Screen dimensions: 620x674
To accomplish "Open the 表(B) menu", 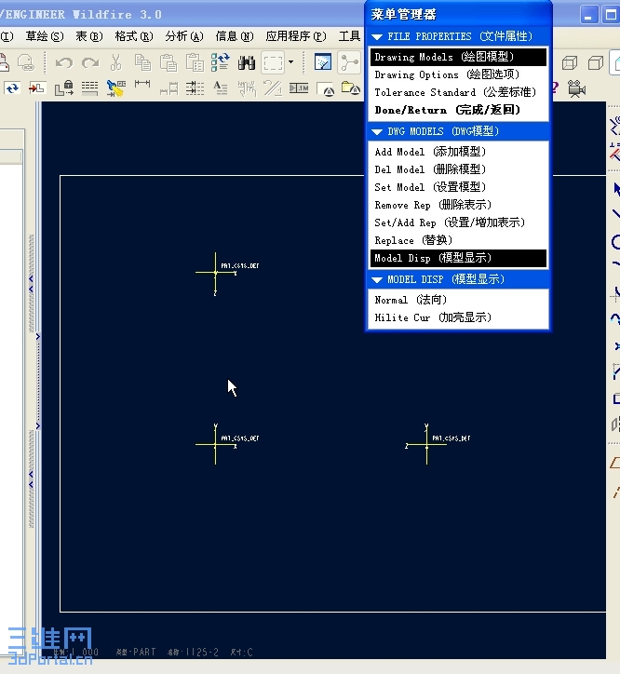I will pyautogui.click(x=89, y=36).
